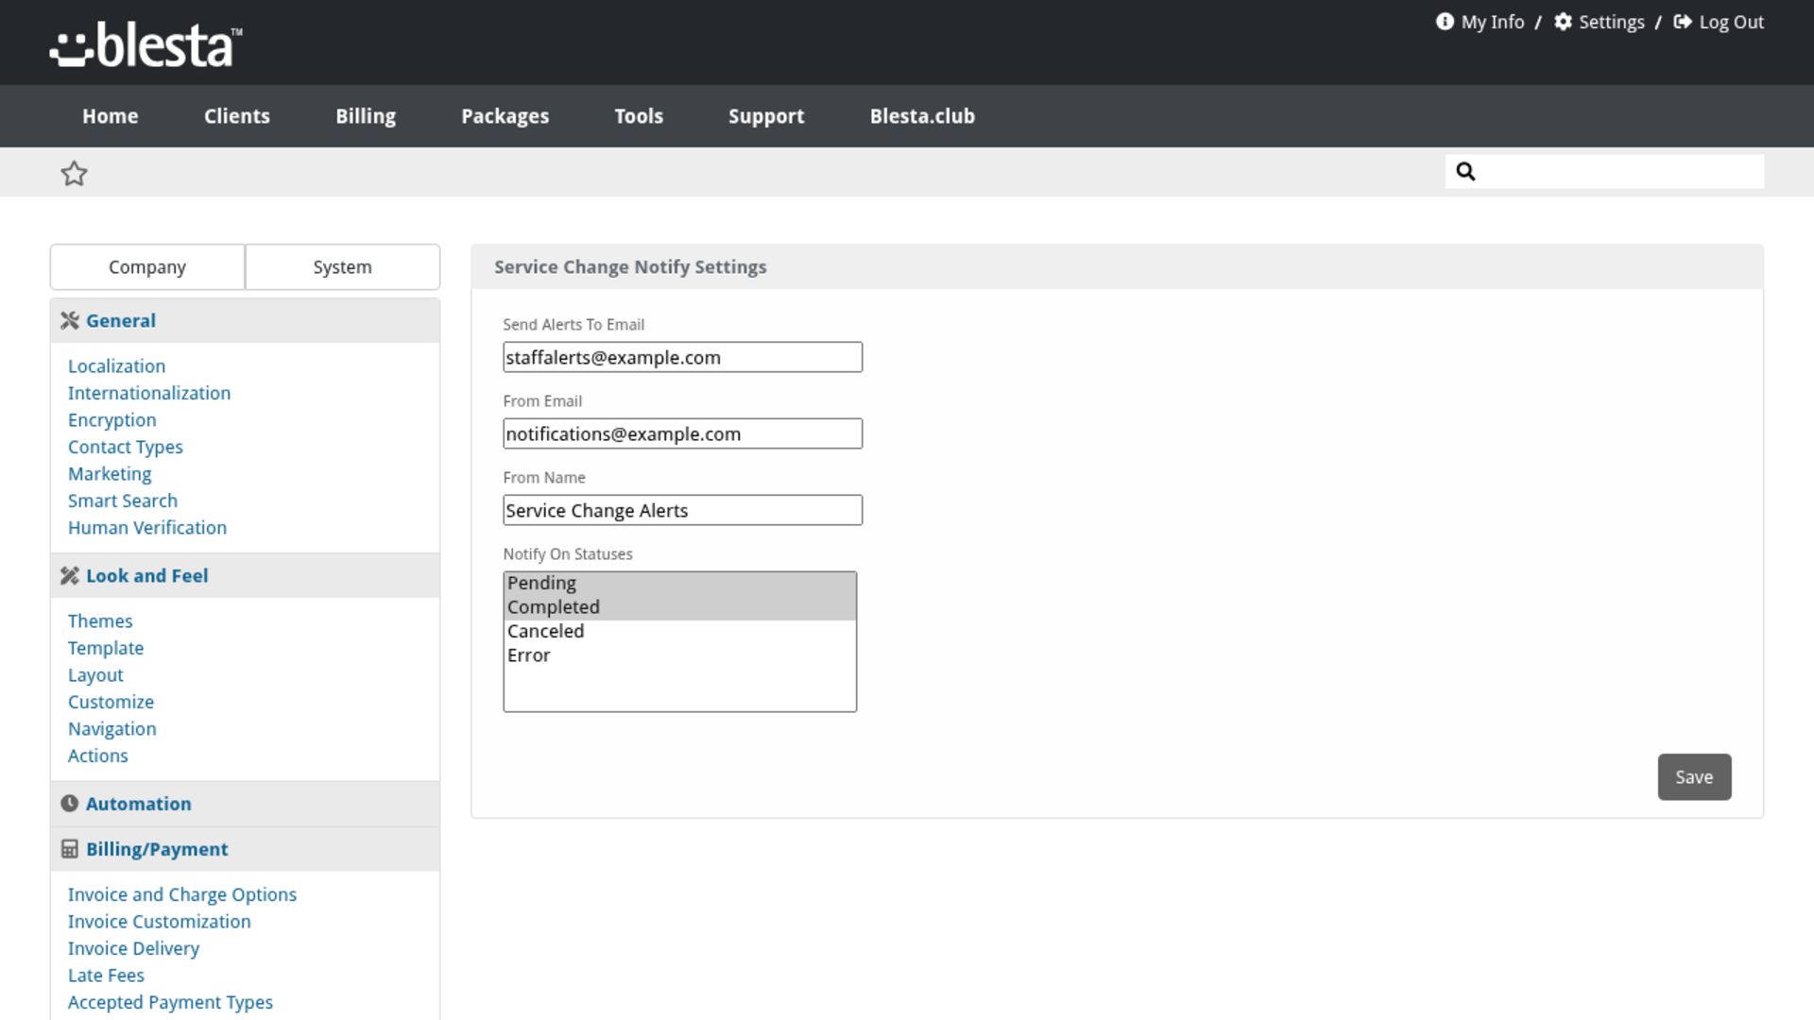Expand the Billing/Payment section
1814x1020 pixels.
(245, 849)
